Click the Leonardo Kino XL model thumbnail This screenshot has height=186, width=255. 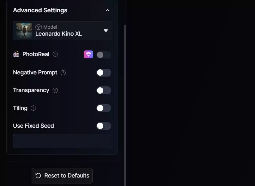coord(24,31)
